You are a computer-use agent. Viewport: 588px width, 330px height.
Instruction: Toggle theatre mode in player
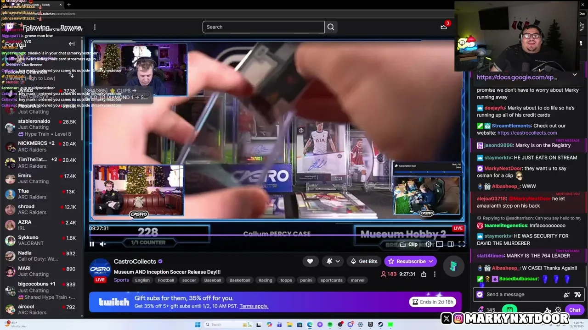(x=451, y=244)
